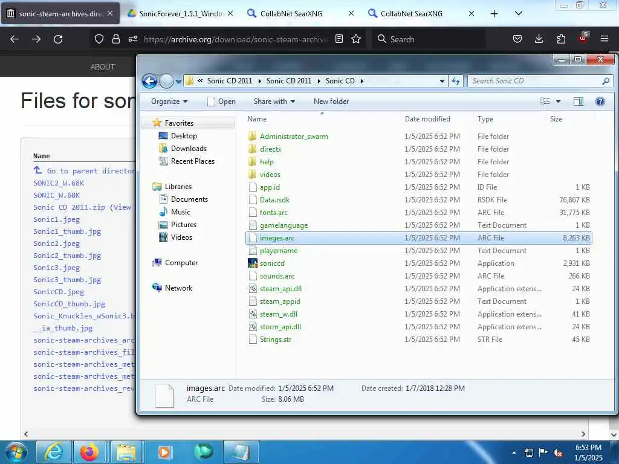This screenshot has height=464, width=619.
Task: Select Strings.str file
Action: coord(275,340)
